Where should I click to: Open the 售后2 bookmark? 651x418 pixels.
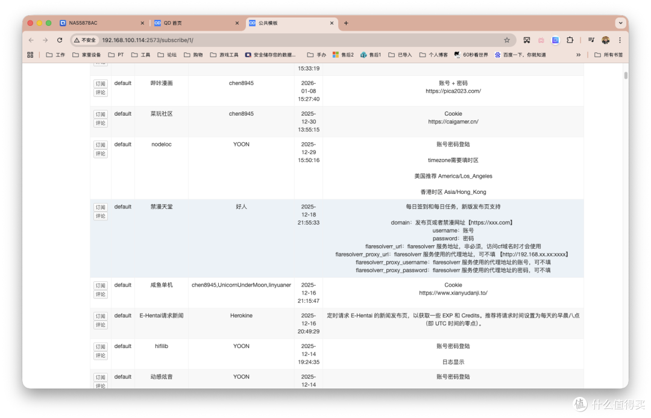344,55
